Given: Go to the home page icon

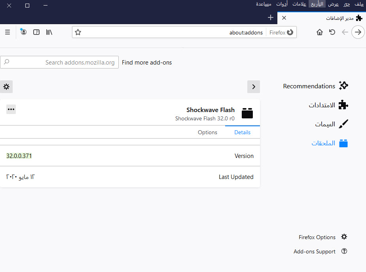Looking at the screenshot, I should pos(320,32).
